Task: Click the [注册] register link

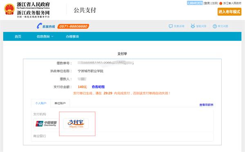Action: click(214, 3)
